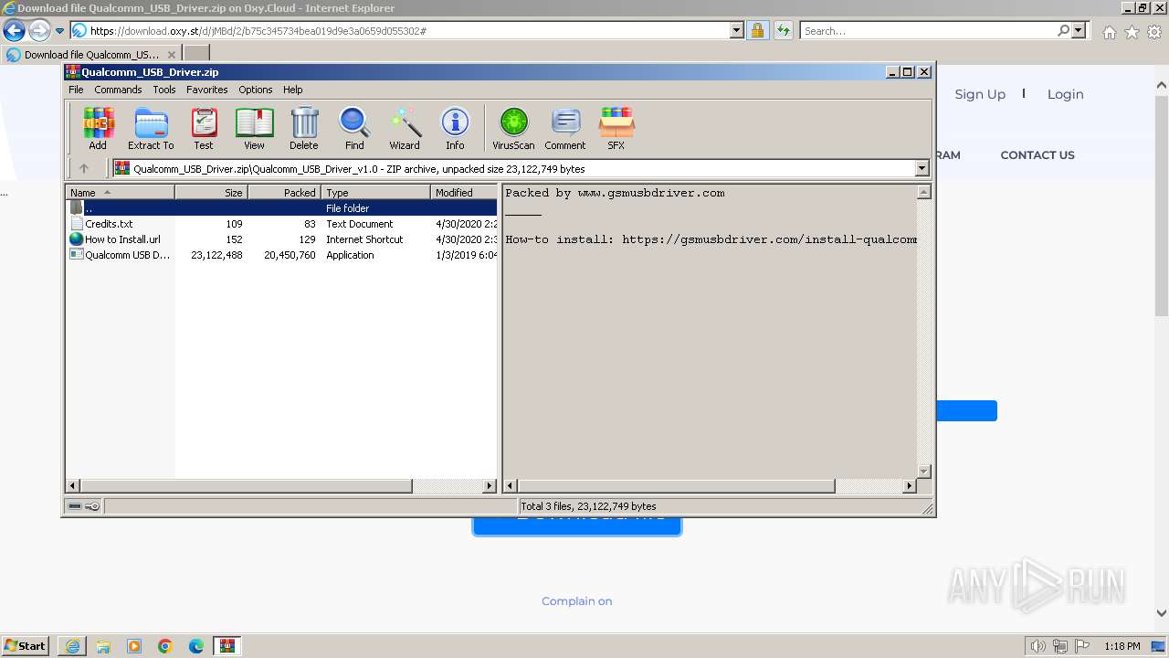Viewport: 1169px width, 658px height.
Task: Expand the IE search provider dropdown
Action: (x=1079, y=30)
